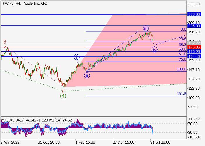The image size is (205, 146).
Task: Click the 159.50 price axis value
Action: coord(194,60)
